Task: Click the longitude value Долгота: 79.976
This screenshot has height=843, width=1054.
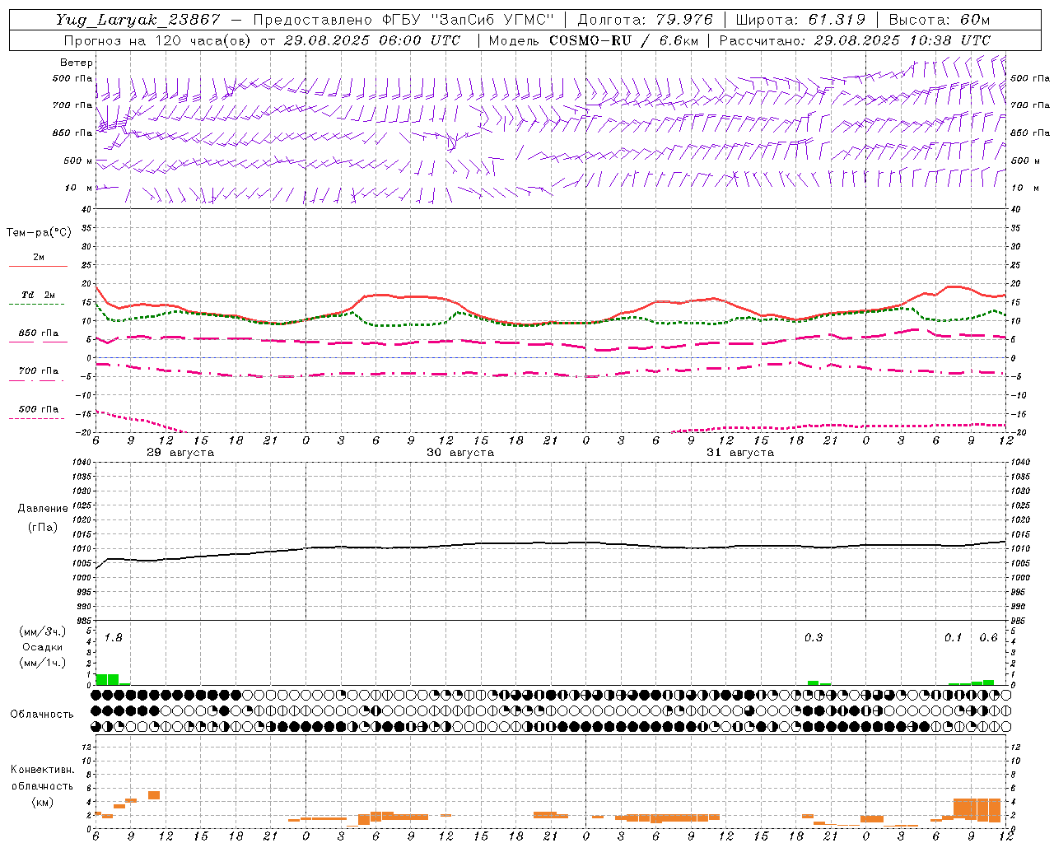Action: (x=645, y=20)
